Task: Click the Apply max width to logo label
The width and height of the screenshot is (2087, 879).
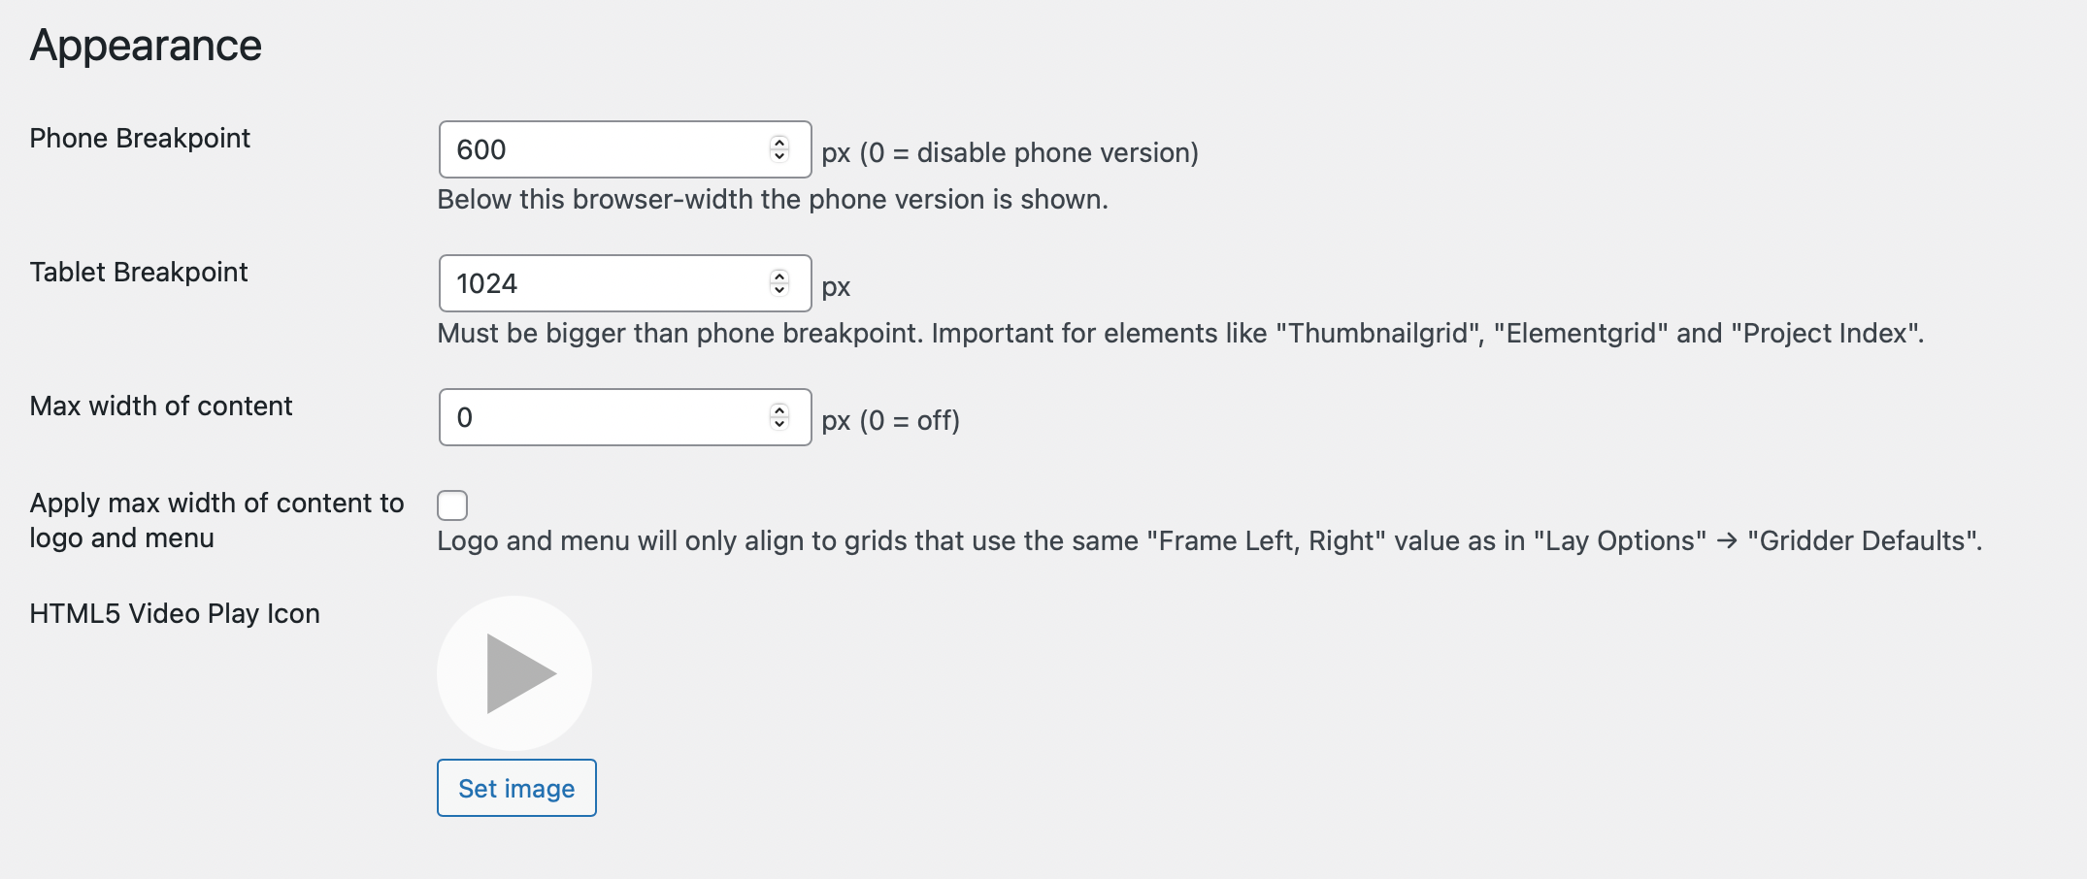Action: (216, 520)
